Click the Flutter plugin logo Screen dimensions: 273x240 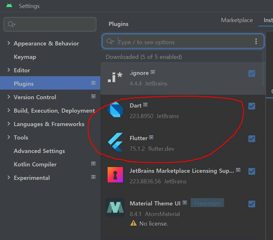pos(115,142)
